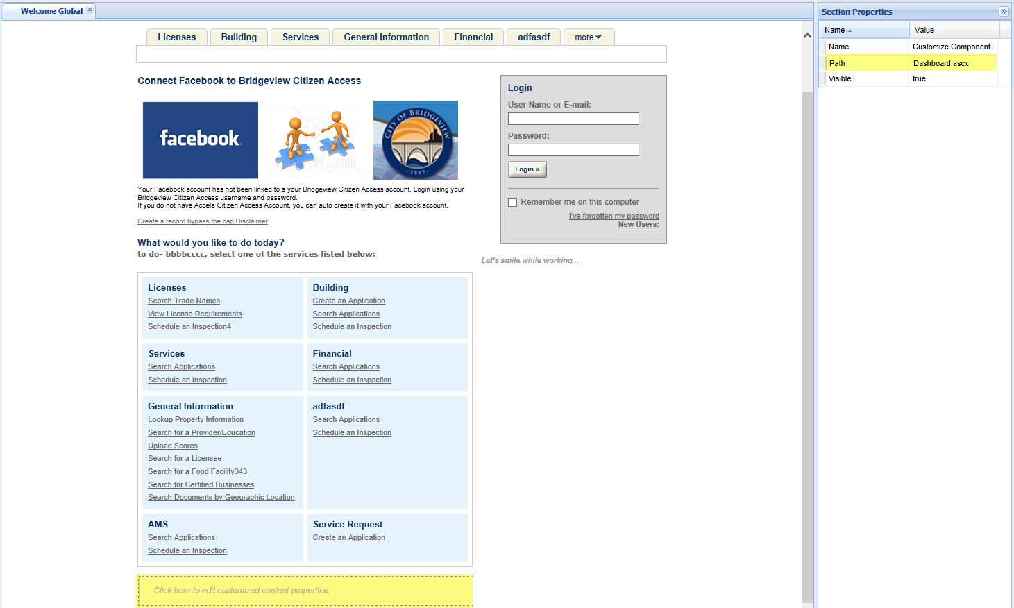The width and height of the screenshot is (1014, 608).
Task: Select the Visible property value true
Action: pos(919,78)
